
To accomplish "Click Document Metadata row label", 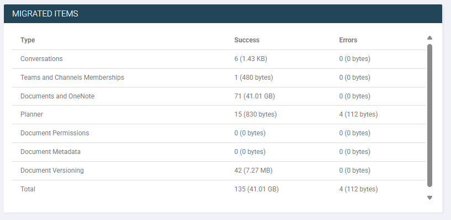I will pos(50,152).
